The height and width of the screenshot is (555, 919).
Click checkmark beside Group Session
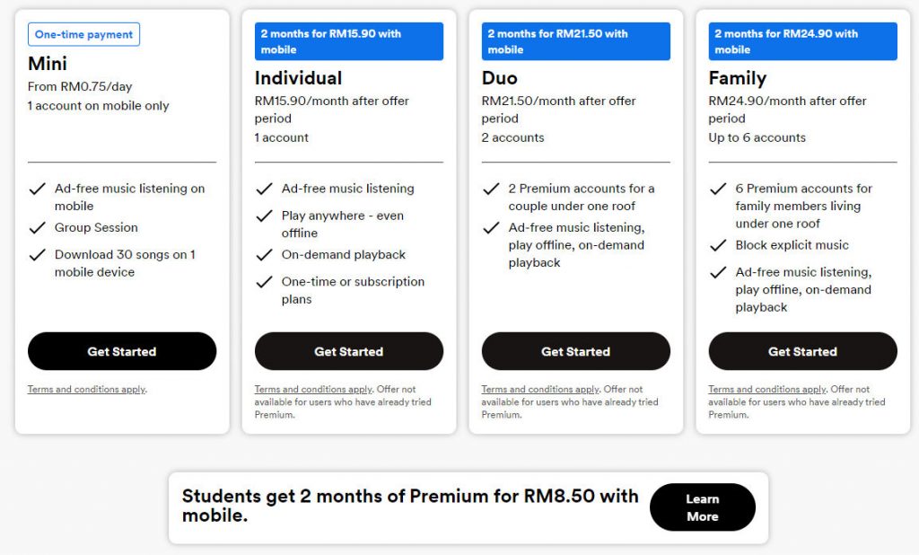(38, 227)
